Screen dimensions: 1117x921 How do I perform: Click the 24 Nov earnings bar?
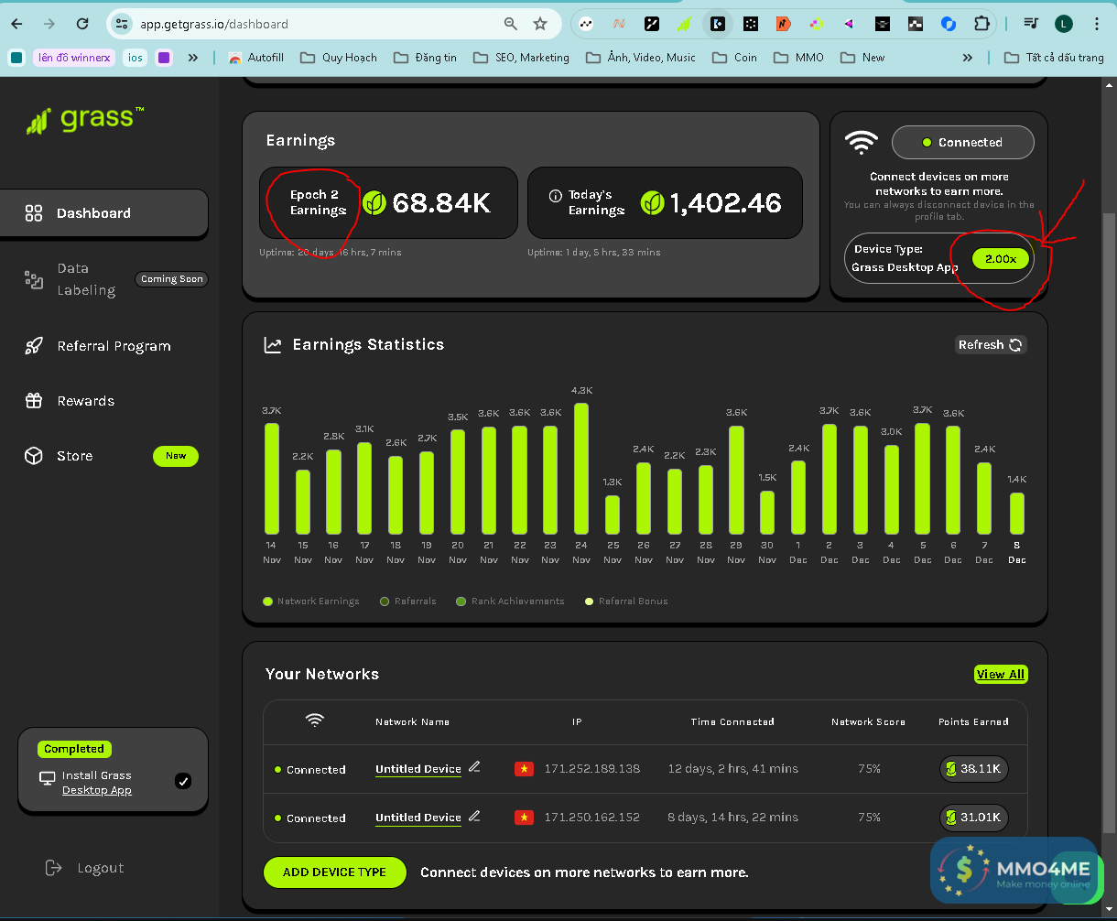pos(581,469)
